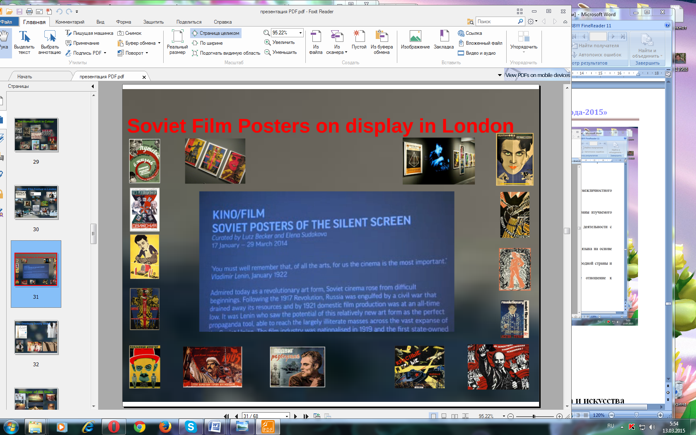This screenshot has width=696, height=435.
Task: Switch to facing pages view mode
Action: click(x=454, y=416)
